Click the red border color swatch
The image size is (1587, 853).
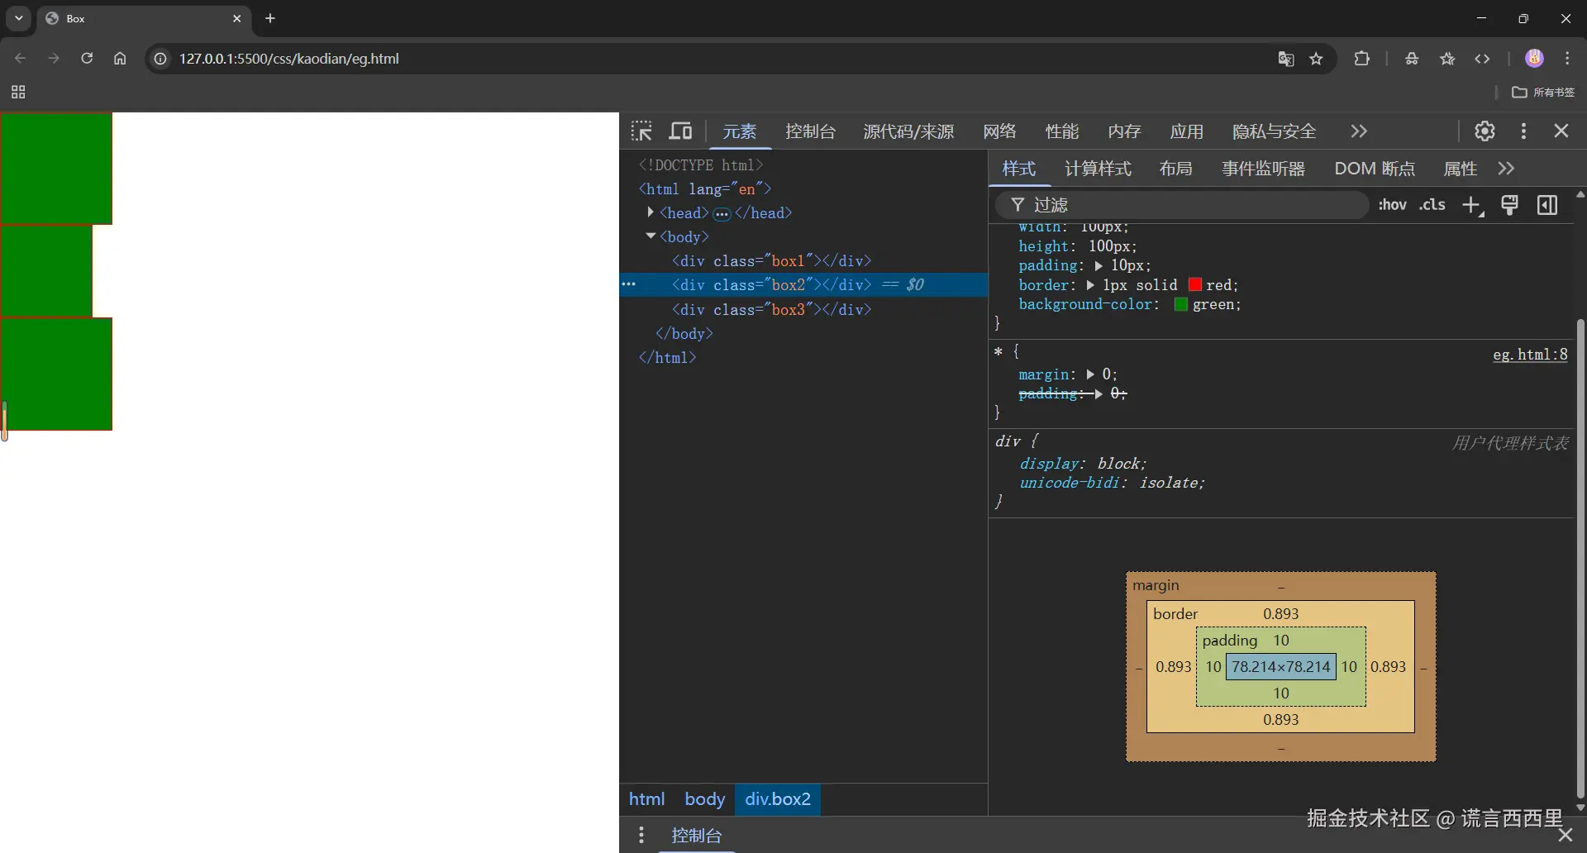coord(1194,285)
